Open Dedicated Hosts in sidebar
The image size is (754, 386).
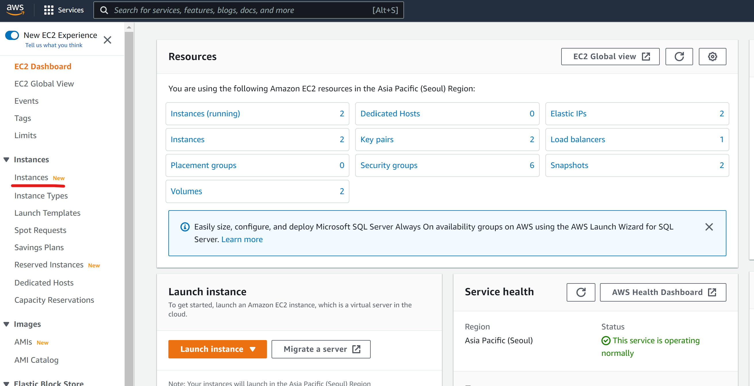coord(44,283)
